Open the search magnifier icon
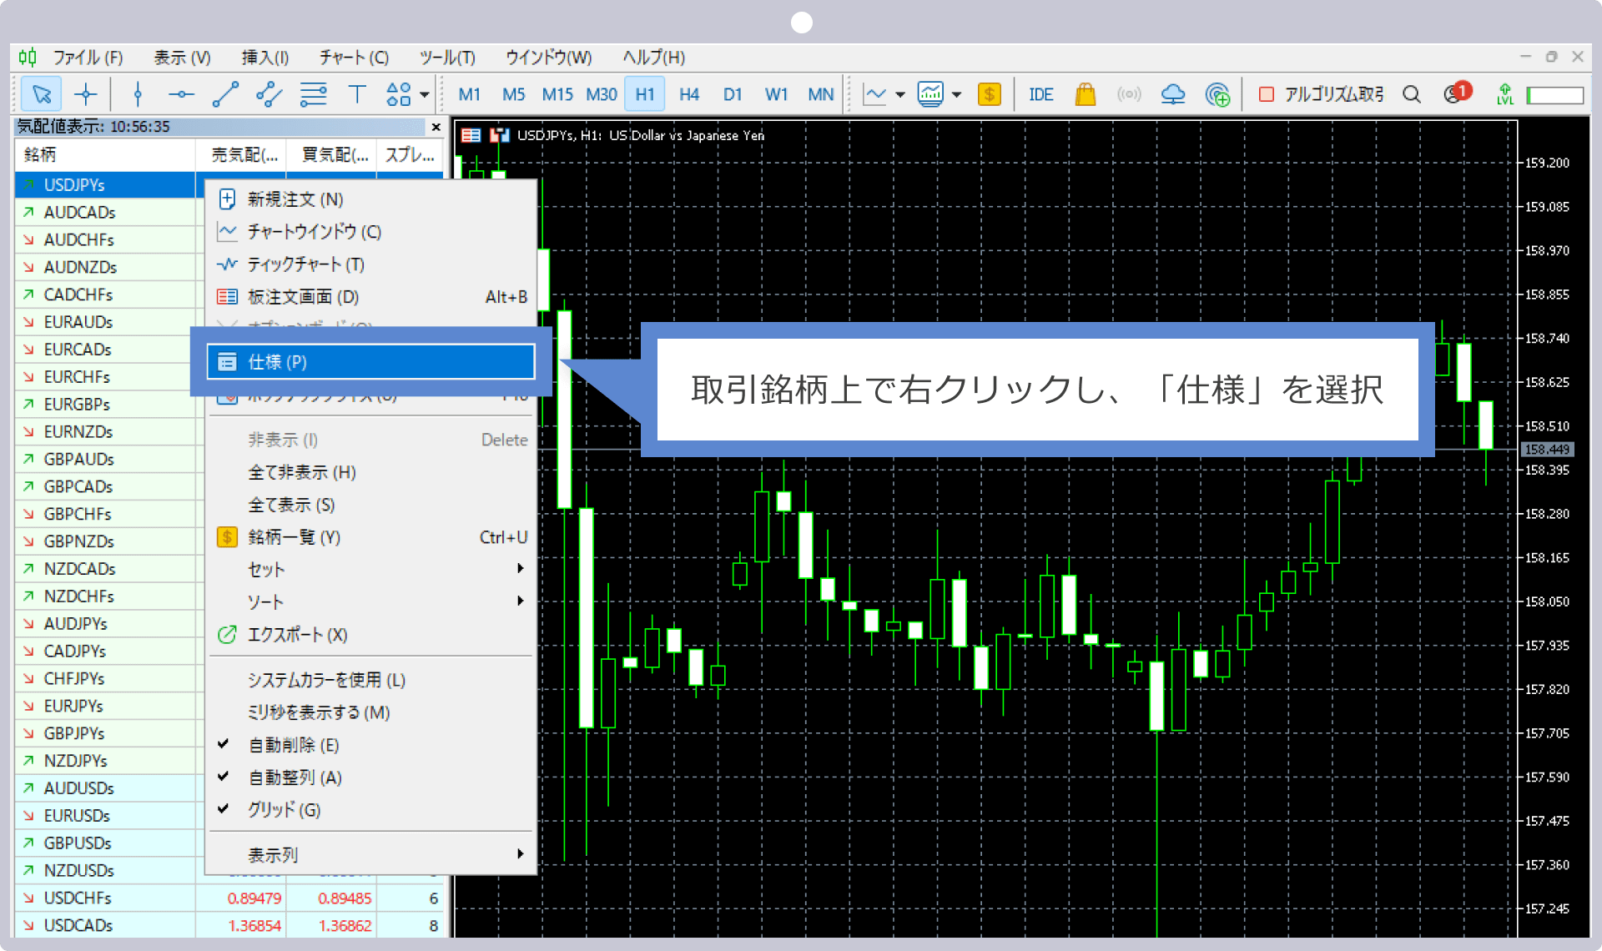 pyautogui.click(x=1411, y=94)
